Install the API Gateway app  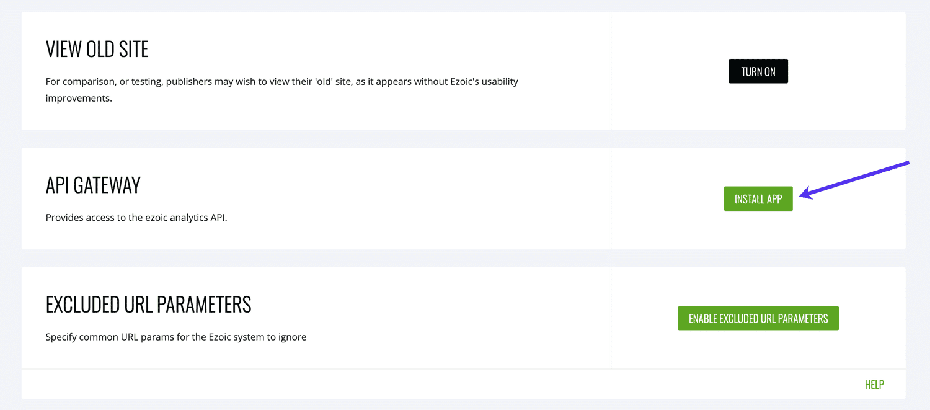pos(758,199)
